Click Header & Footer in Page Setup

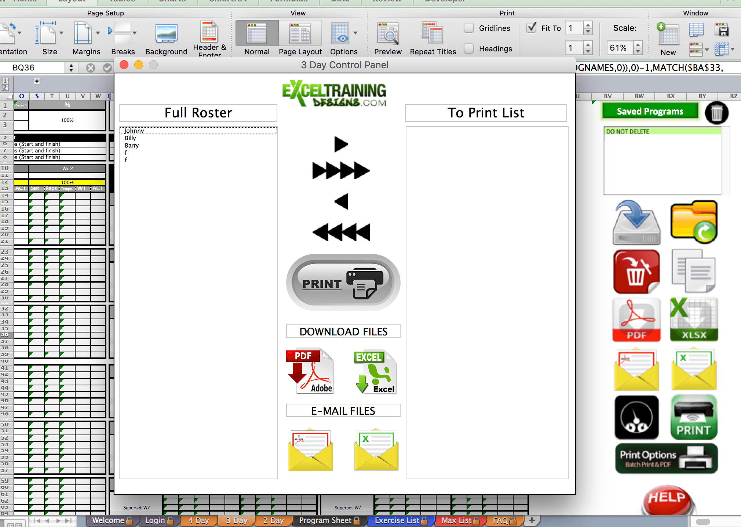pyautogui.click(x=209, y=39)
